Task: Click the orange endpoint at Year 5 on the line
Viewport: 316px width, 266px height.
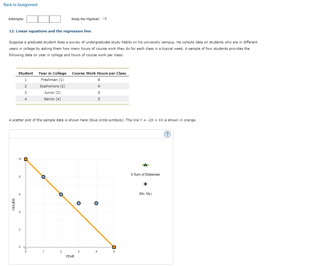Action: point(114,247)
